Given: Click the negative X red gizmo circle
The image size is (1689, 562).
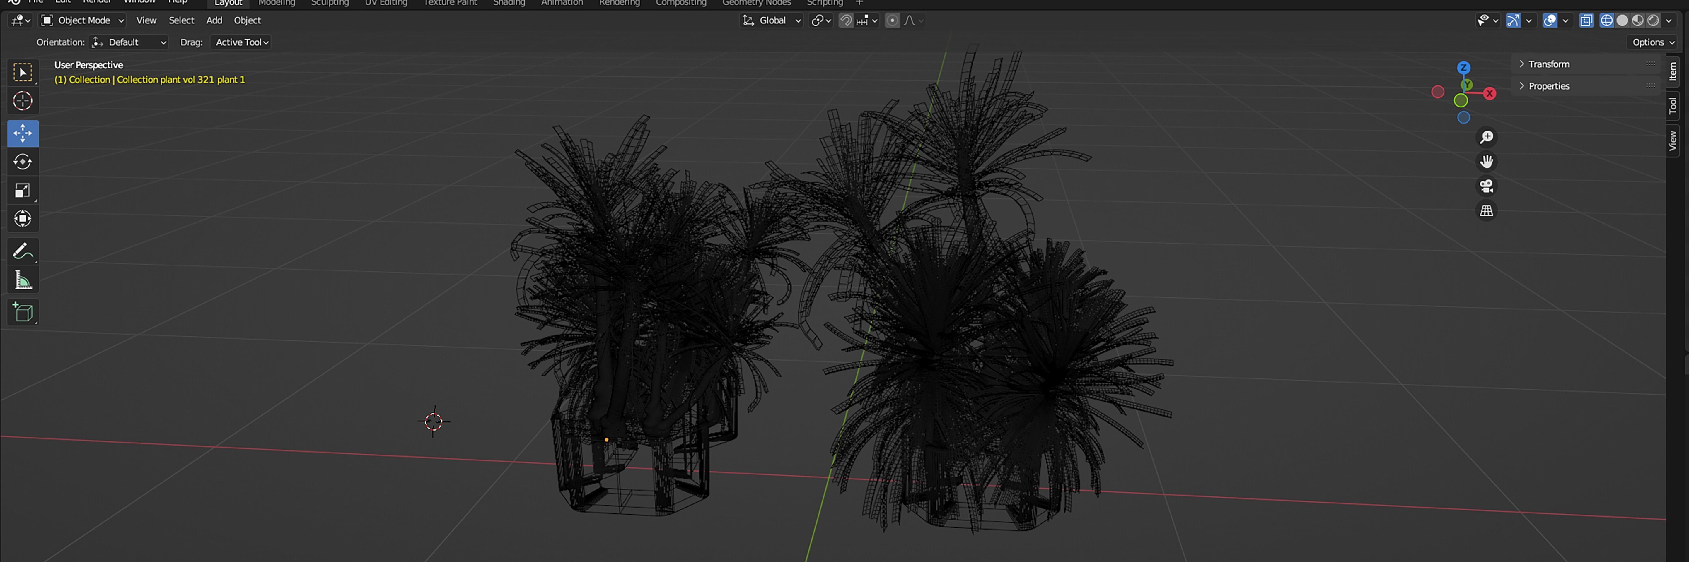Looking at the screenshot, I should (x=1438, y=92).
